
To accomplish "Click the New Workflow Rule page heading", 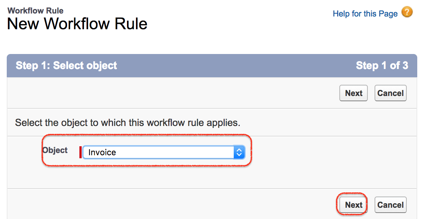I will (77, 24).
